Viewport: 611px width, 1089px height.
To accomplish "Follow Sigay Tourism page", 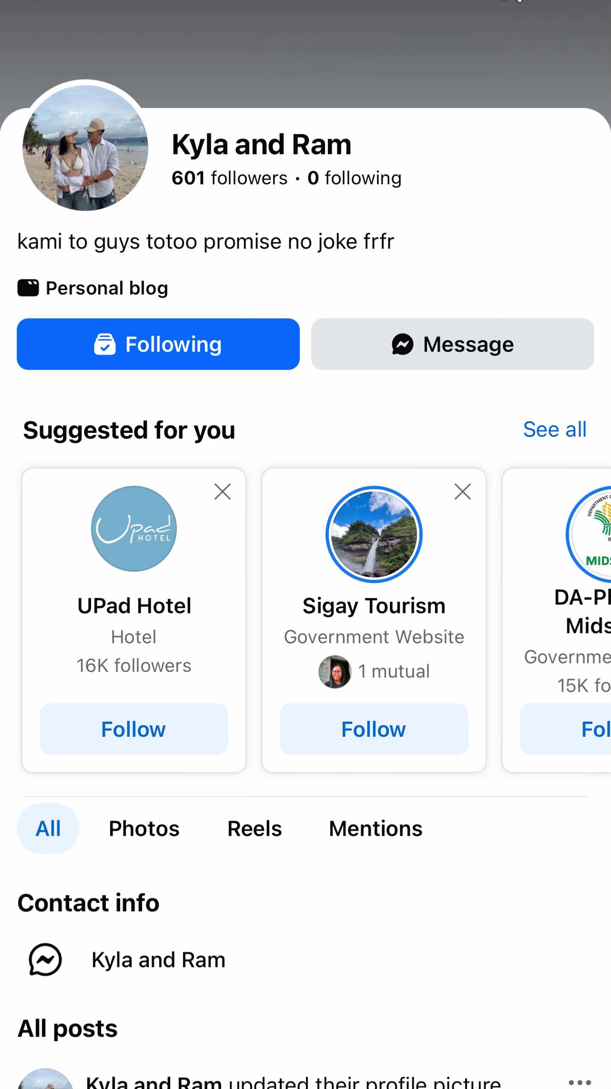I will (374, 729).
